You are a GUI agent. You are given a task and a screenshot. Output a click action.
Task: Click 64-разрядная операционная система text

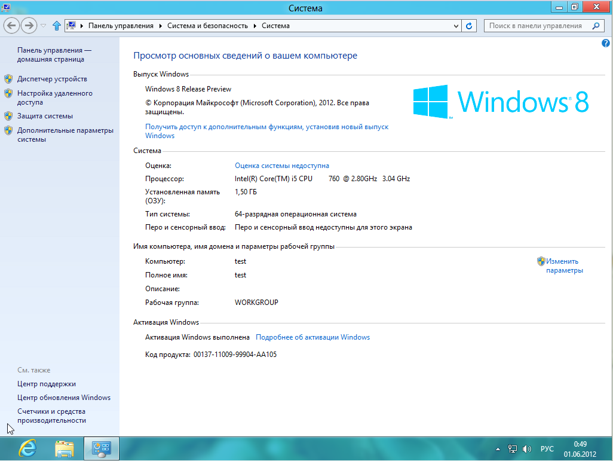click(x=296, y=215)
